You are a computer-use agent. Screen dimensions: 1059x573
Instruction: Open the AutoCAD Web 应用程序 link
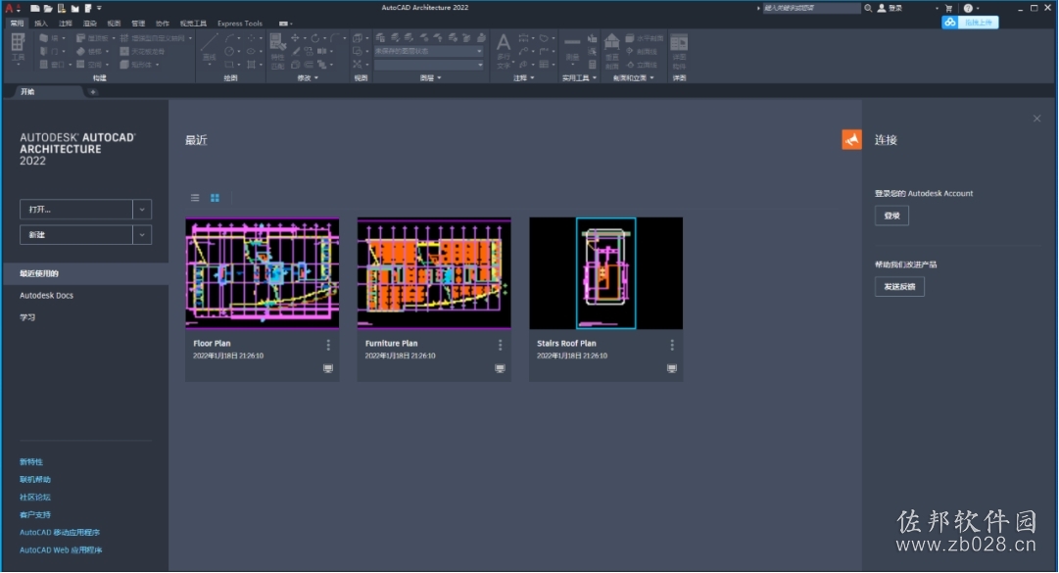pyautogui.click(x=61, y=550)
